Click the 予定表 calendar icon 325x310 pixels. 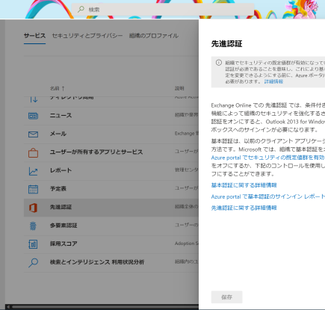[x=33, y=189]
